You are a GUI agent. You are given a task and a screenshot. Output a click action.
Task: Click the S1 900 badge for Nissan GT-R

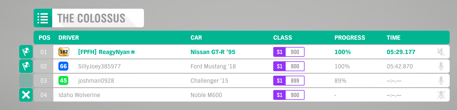coord(289,52)
